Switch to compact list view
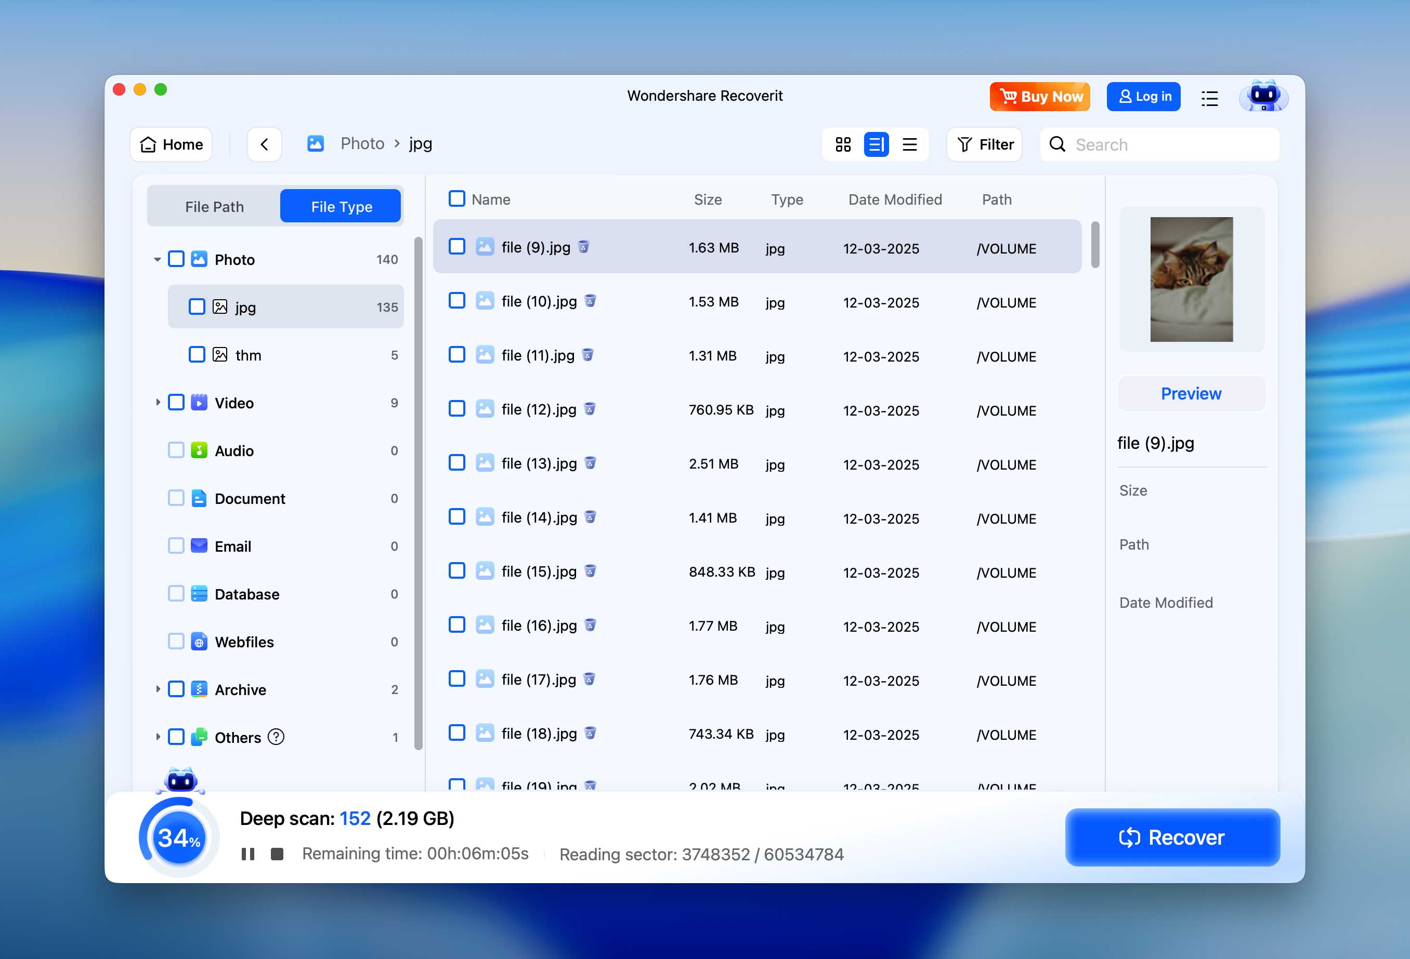The image size is (1410, 959). pos(910,144)
